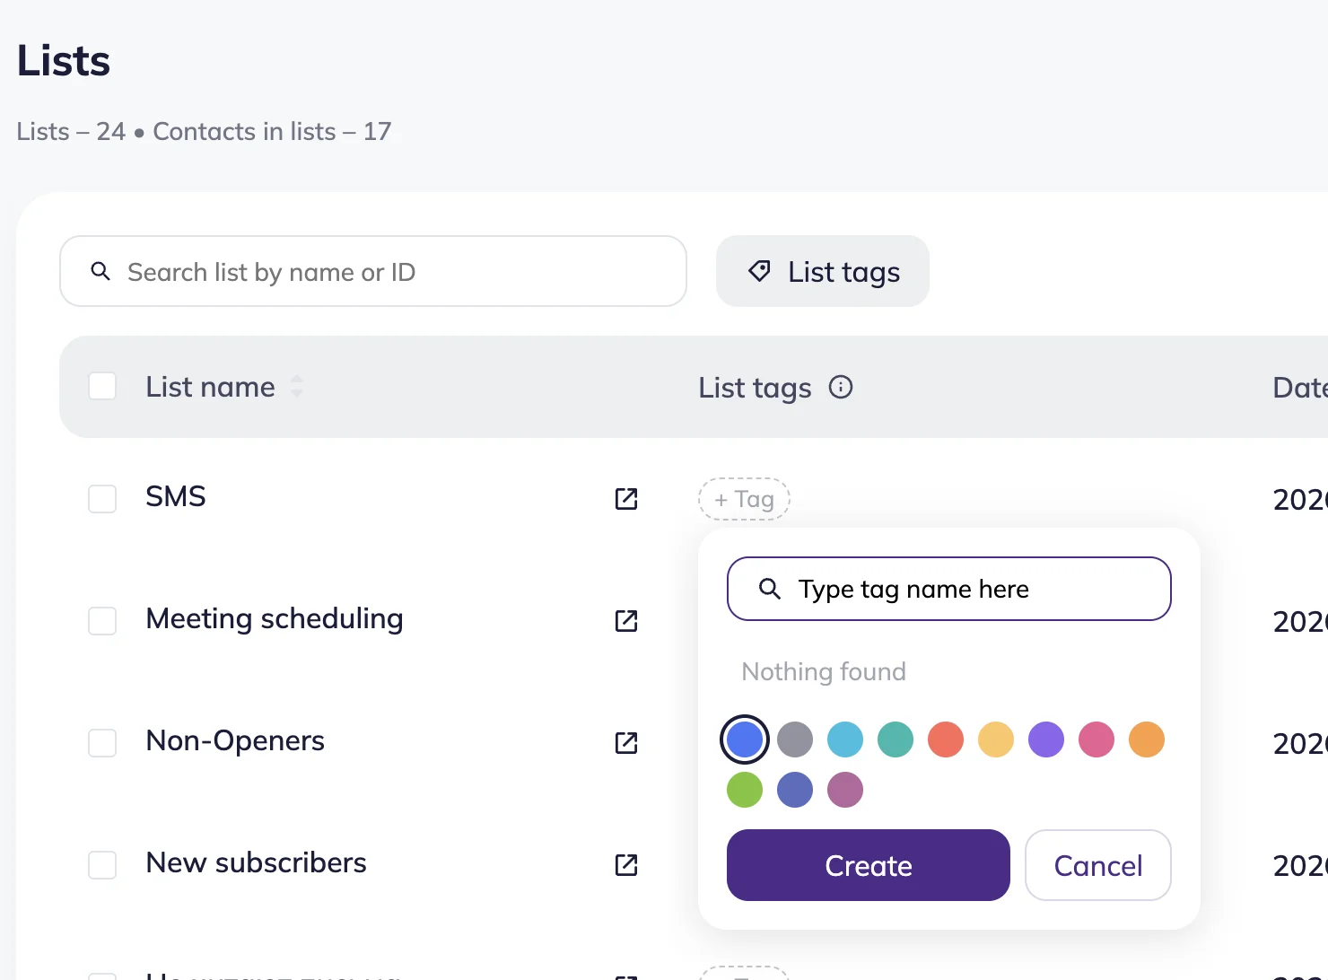Click the List tags column header
This screenshot has width=1328, height=980.
click(x=755, y=388)
